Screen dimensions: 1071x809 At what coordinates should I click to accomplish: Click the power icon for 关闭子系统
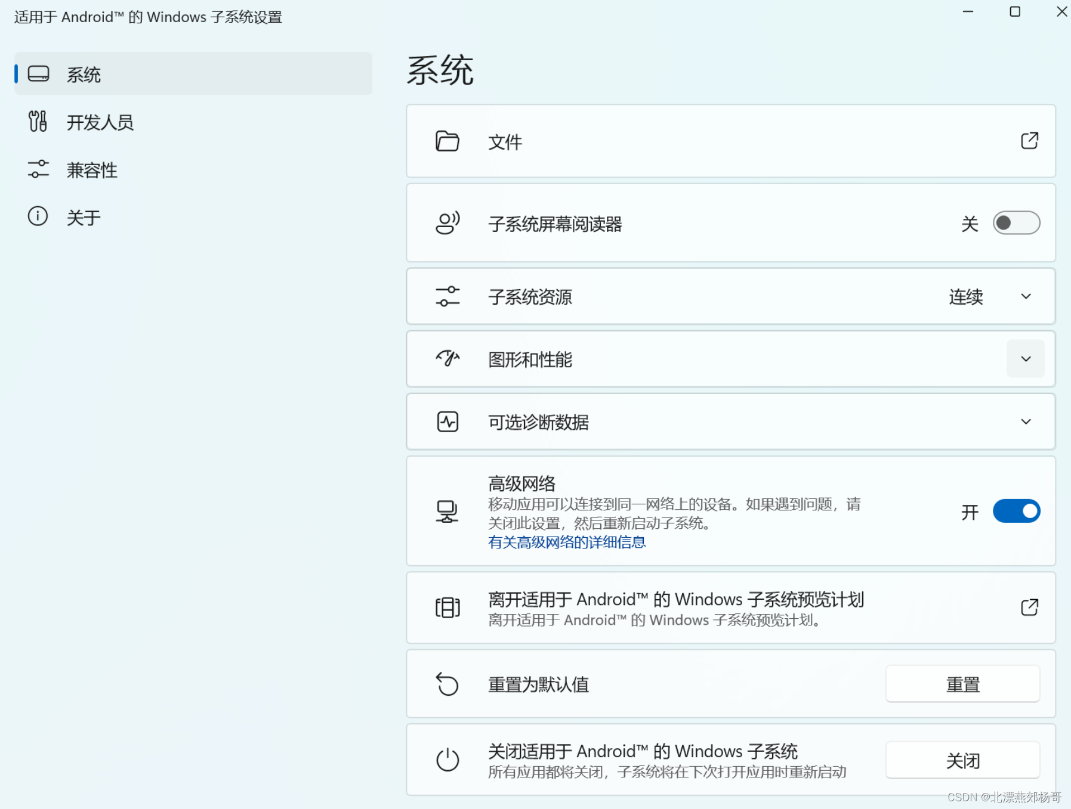(447, 760)
